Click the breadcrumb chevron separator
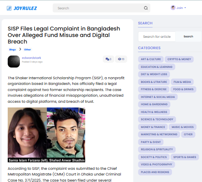The height and width of the screenshot is (182, 202). point(20,49)
